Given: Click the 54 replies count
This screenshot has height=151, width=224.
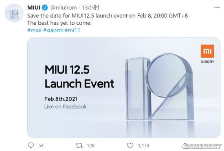Looking at the screenshot, I should pos(41,145).
